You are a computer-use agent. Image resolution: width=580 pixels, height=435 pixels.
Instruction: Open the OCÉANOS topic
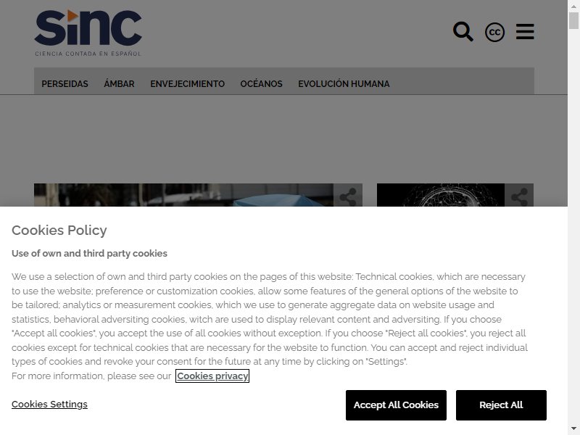[x=262, y=84]
